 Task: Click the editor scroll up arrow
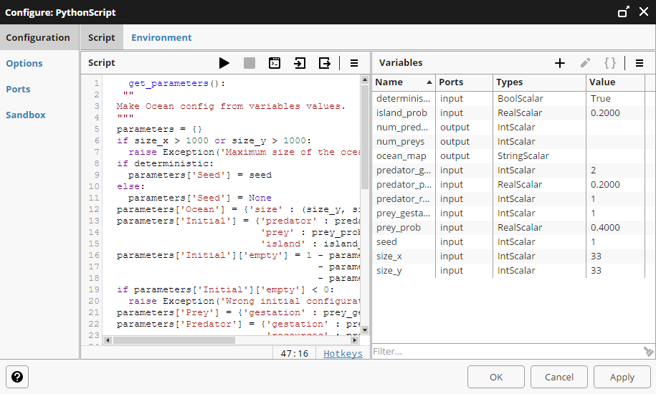coord(365,80)
